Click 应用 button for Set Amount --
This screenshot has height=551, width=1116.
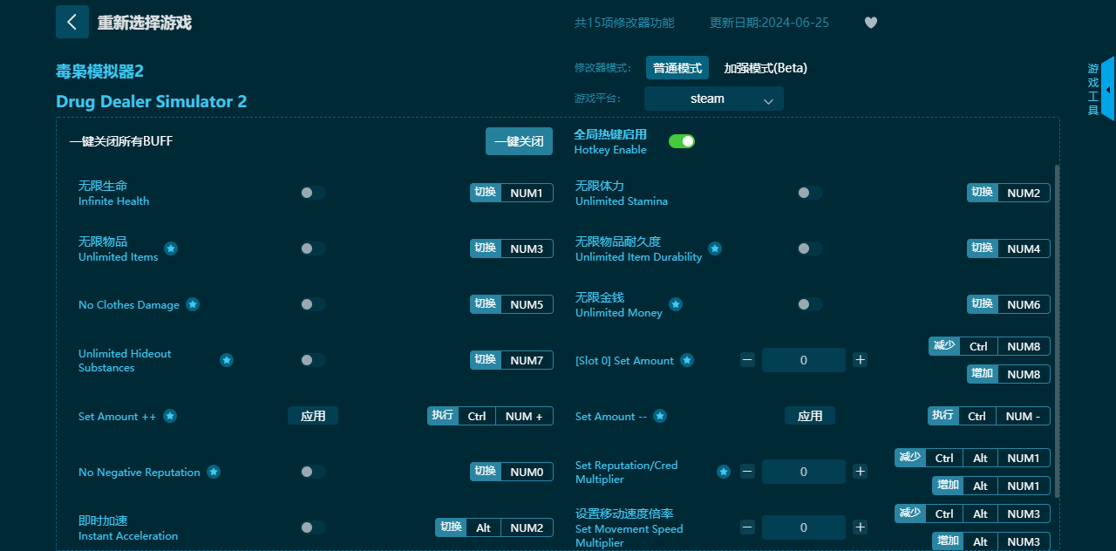[x=810, y=416]
